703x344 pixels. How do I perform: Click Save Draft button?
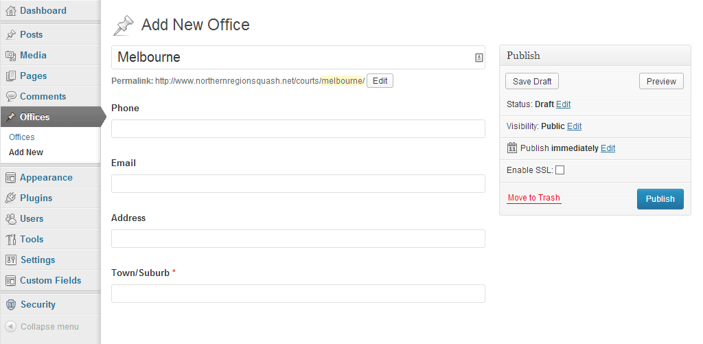[532, 81]
